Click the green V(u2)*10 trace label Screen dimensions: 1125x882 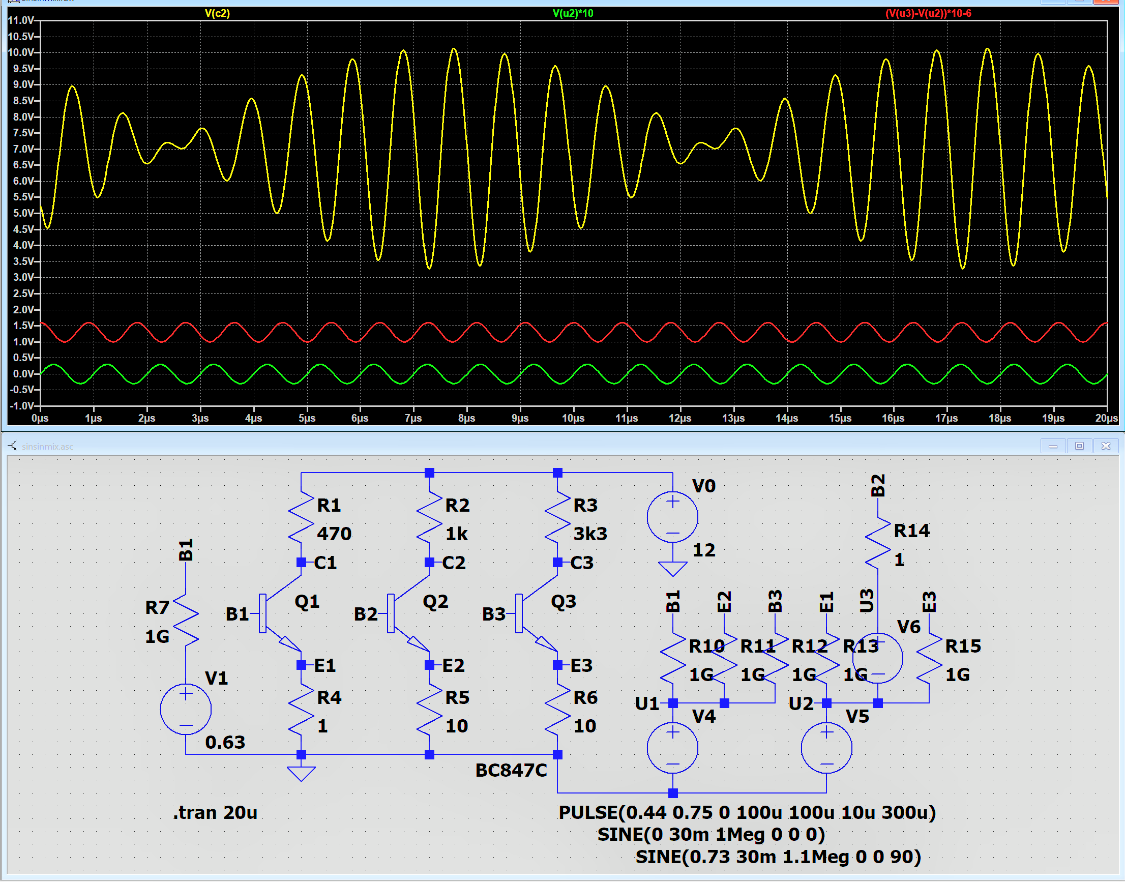573,13
